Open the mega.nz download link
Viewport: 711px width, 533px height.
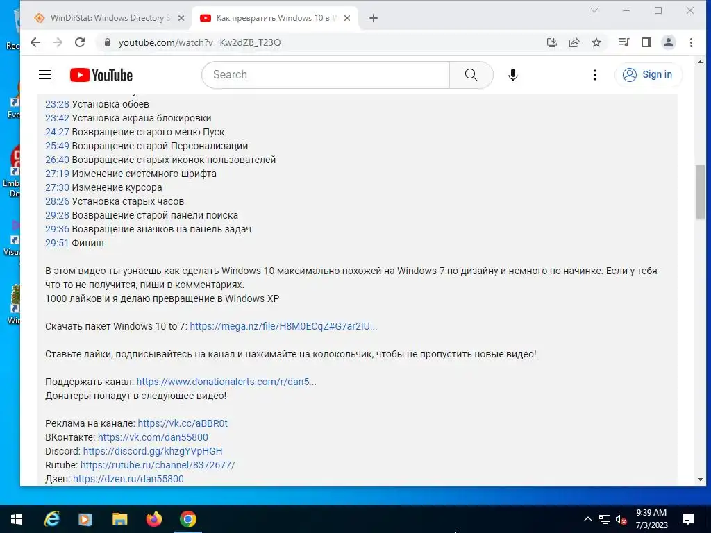point(283,326)
